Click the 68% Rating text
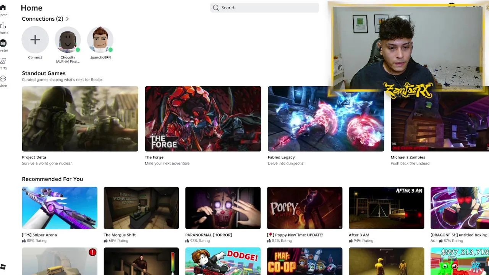Viewport: 489px width, 275px height. click(118, 241)
